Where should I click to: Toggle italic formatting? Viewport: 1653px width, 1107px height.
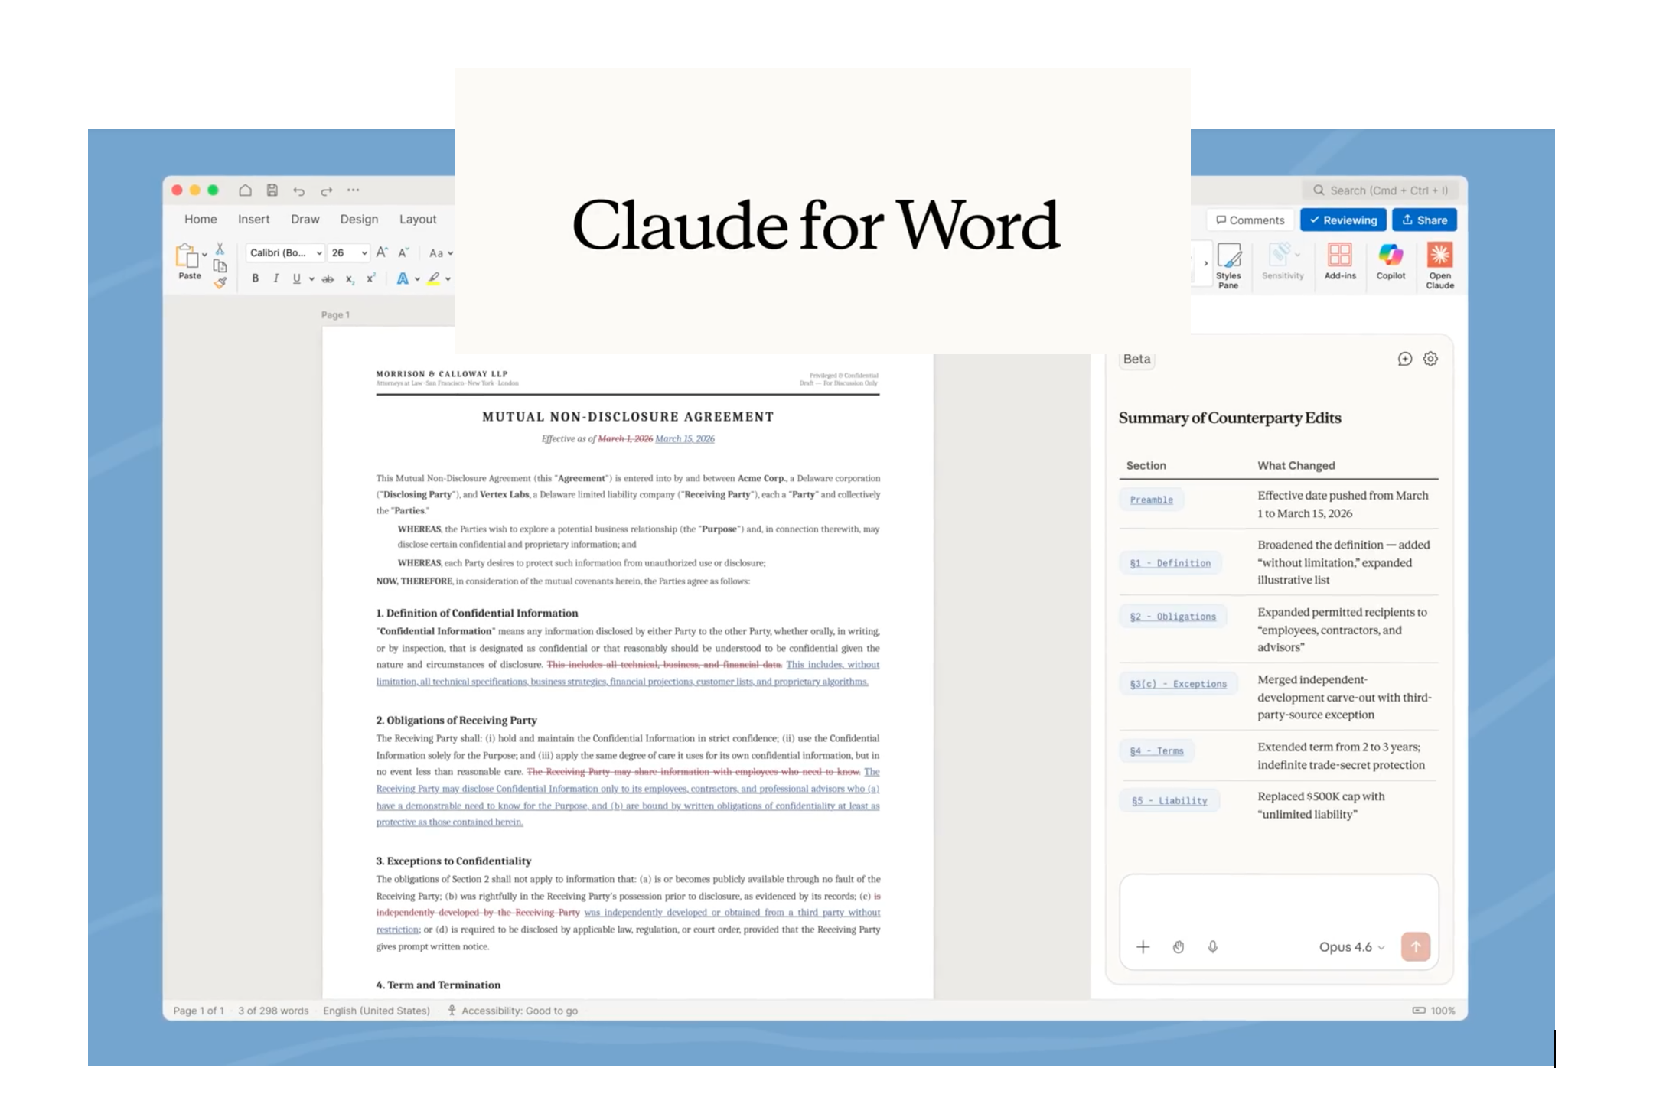coord(275,278)
